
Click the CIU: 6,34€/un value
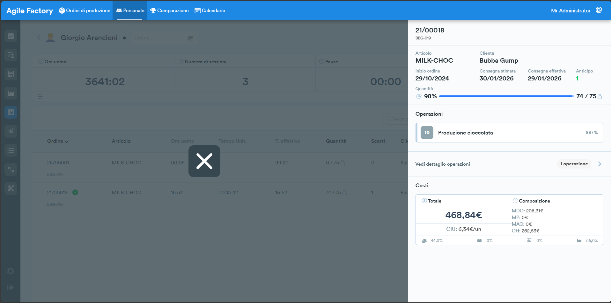point(464,229)
